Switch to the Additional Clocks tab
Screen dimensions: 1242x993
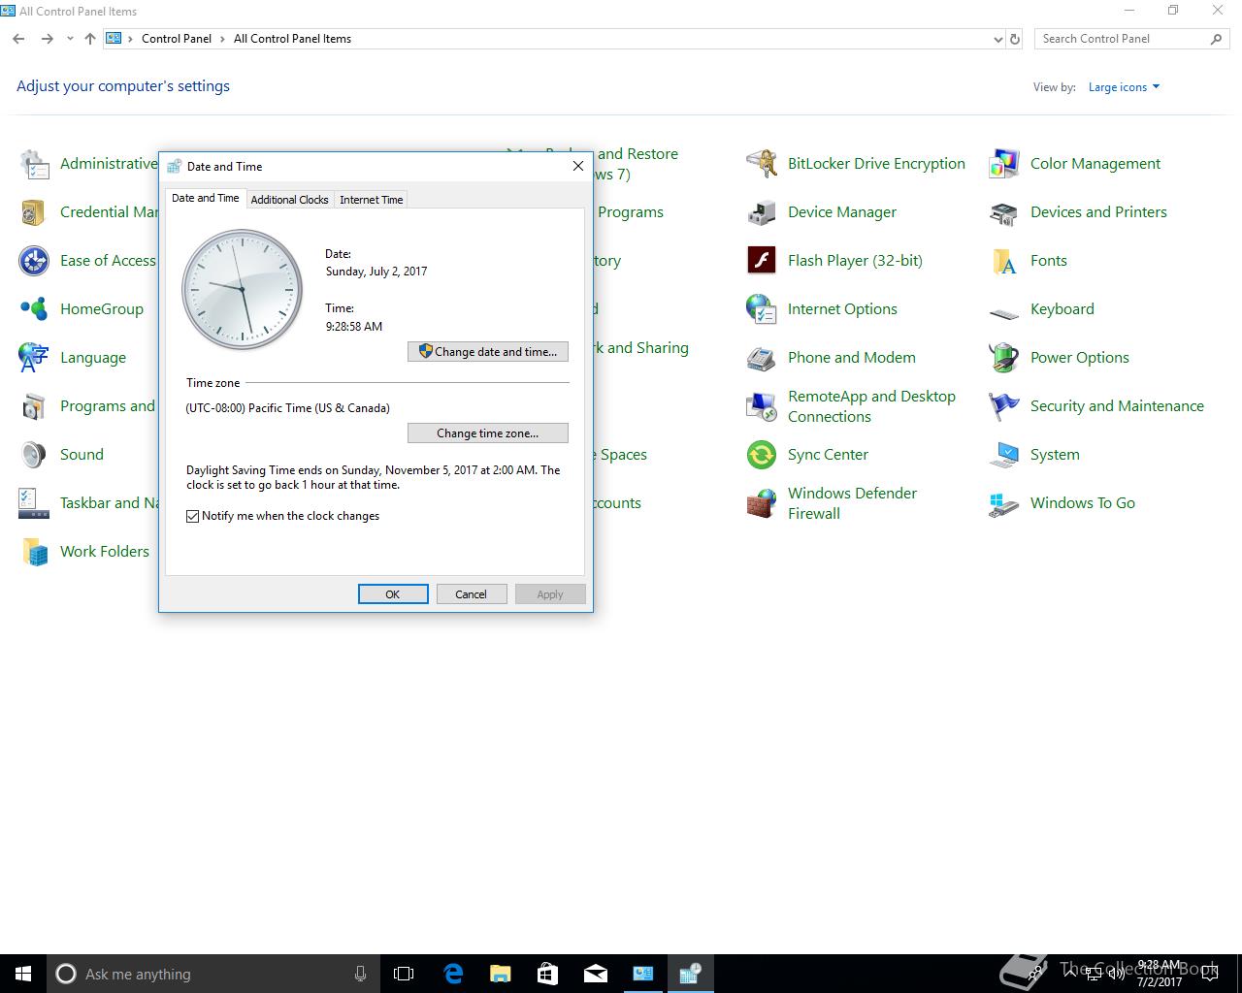(x=289, y=200)
